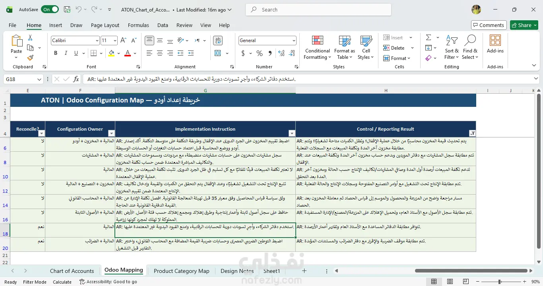Toggle Wrap Text for the cell
543x286 pixels.
[x=218, y=41]
